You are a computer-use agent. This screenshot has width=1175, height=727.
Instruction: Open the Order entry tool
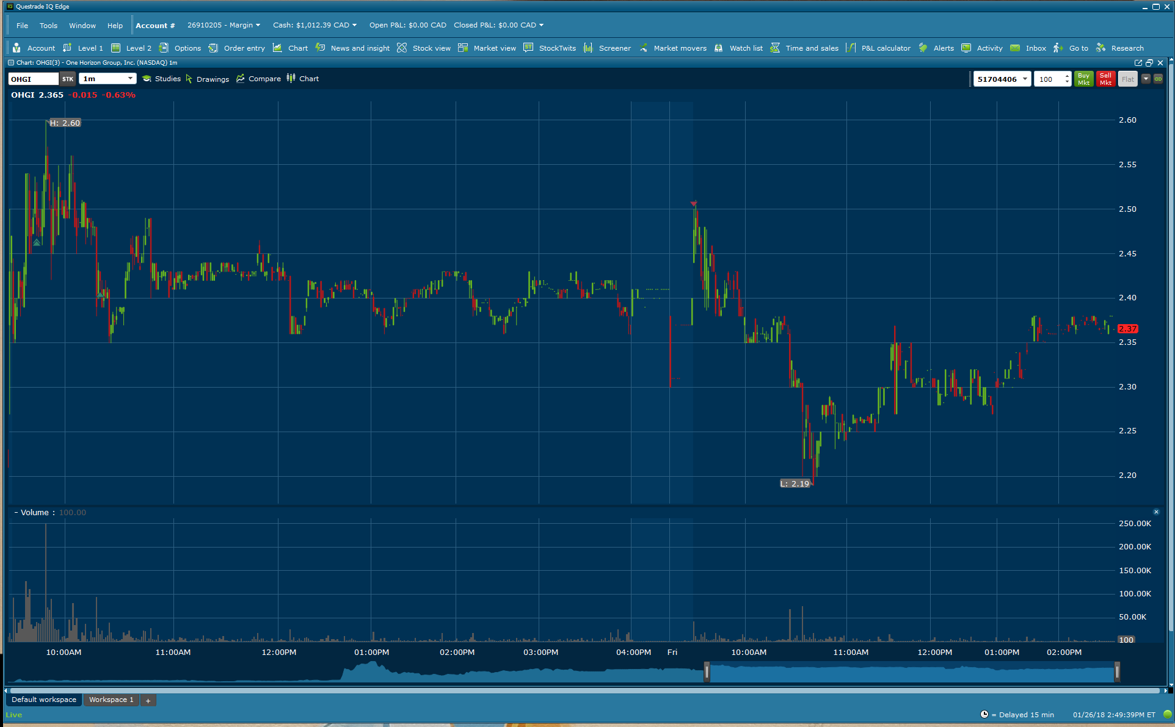[x=237, y=48]
